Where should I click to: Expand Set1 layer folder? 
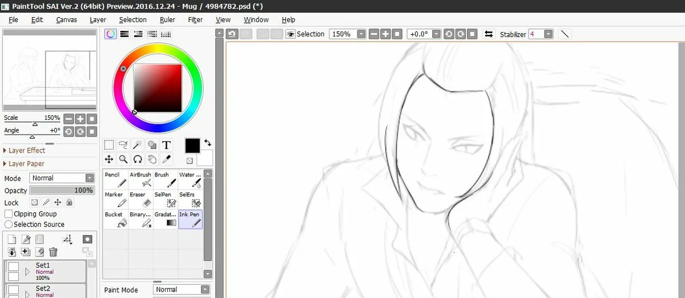pyautogui.click(x=27, y=272)
